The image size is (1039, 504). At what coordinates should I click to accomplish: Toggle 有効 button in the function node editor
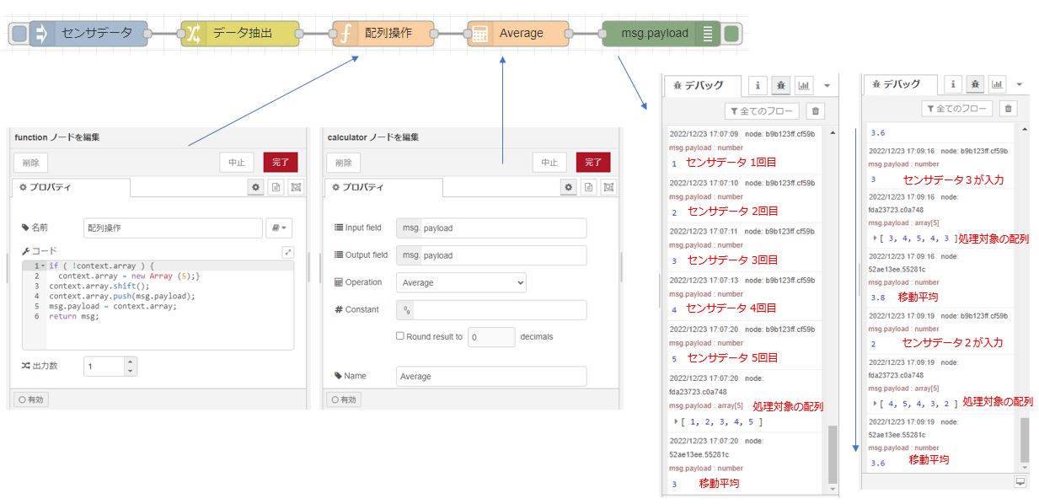click(31, 399)
